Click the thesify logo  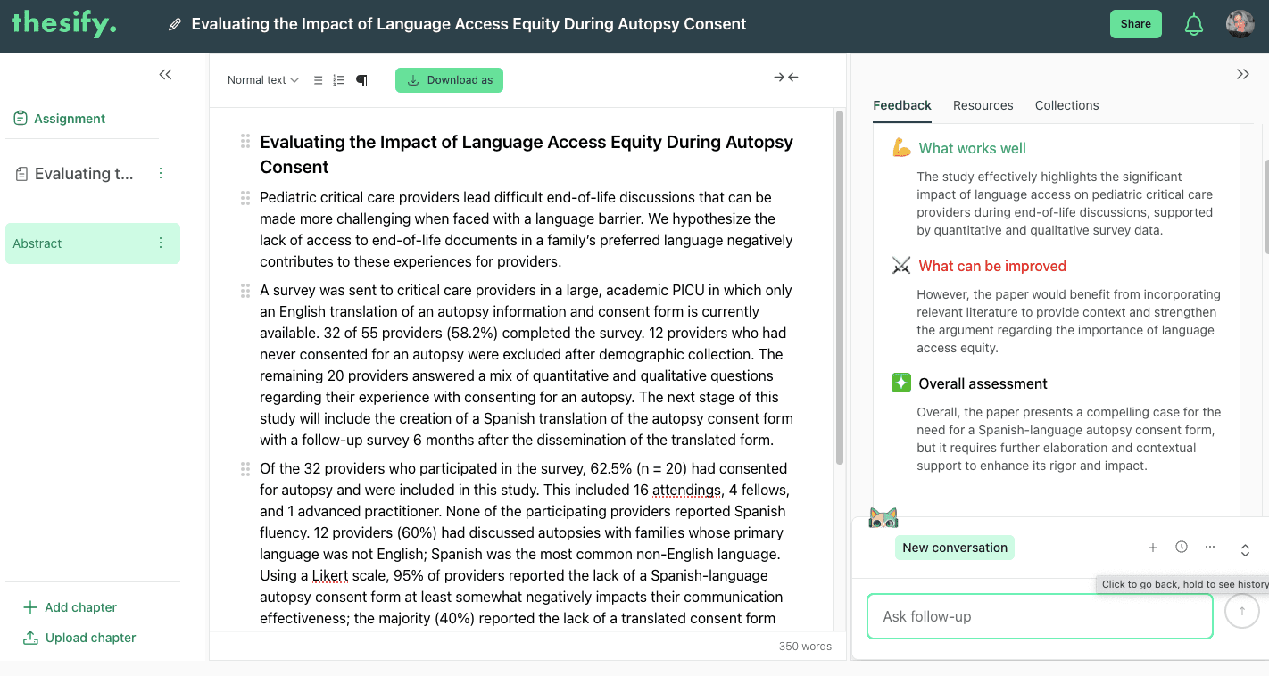(x=64, y=24)
